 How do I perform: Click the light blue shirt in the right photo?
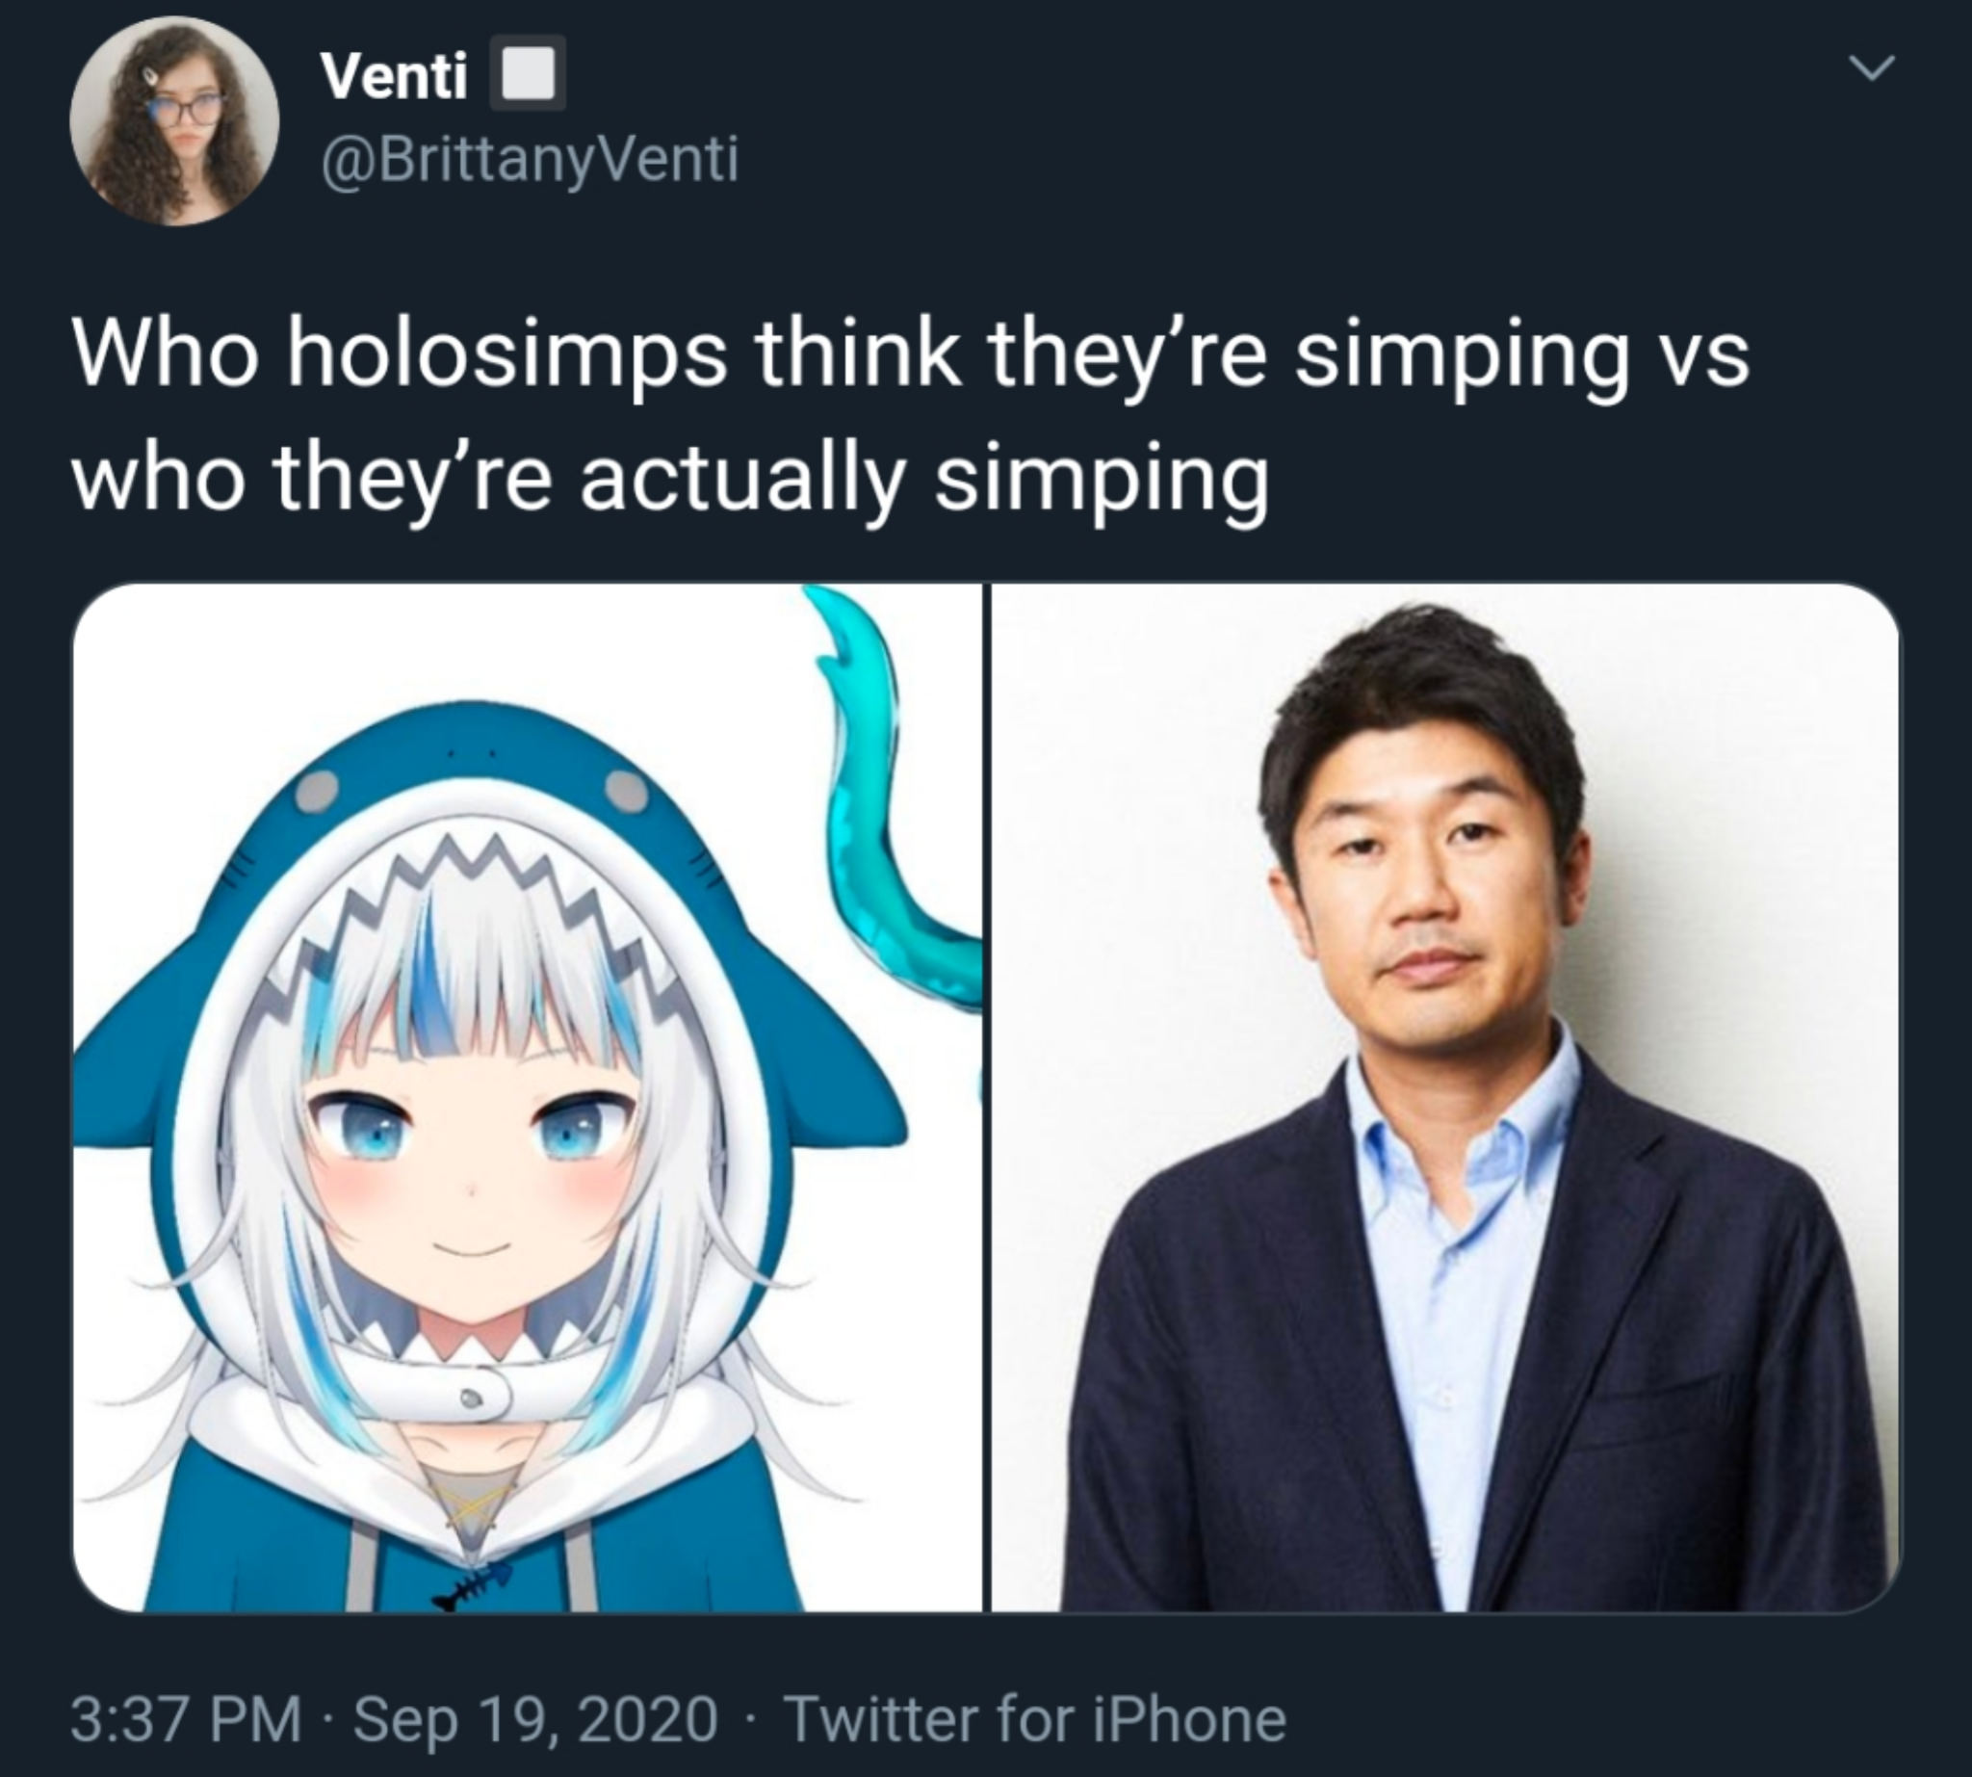tap(1455, 1269)
